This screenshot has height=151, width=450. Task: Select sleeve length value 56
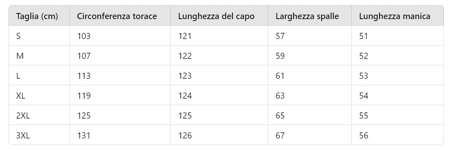point(364,135)
